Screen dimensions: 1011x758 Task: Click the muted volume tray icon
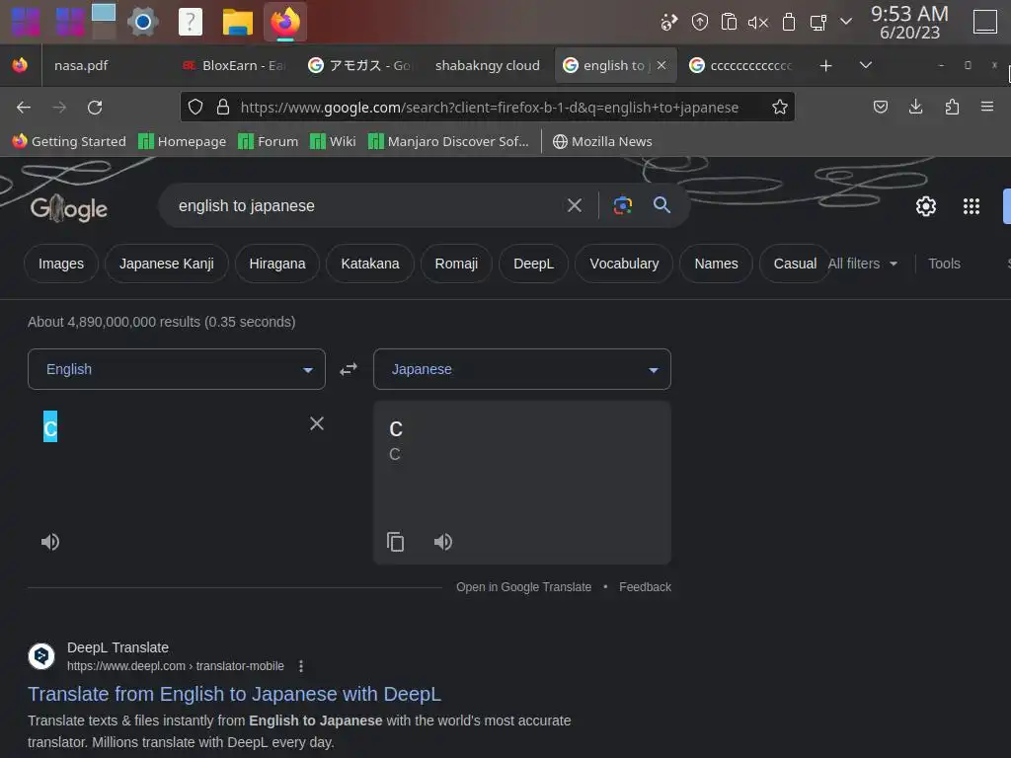coord(757,24)
